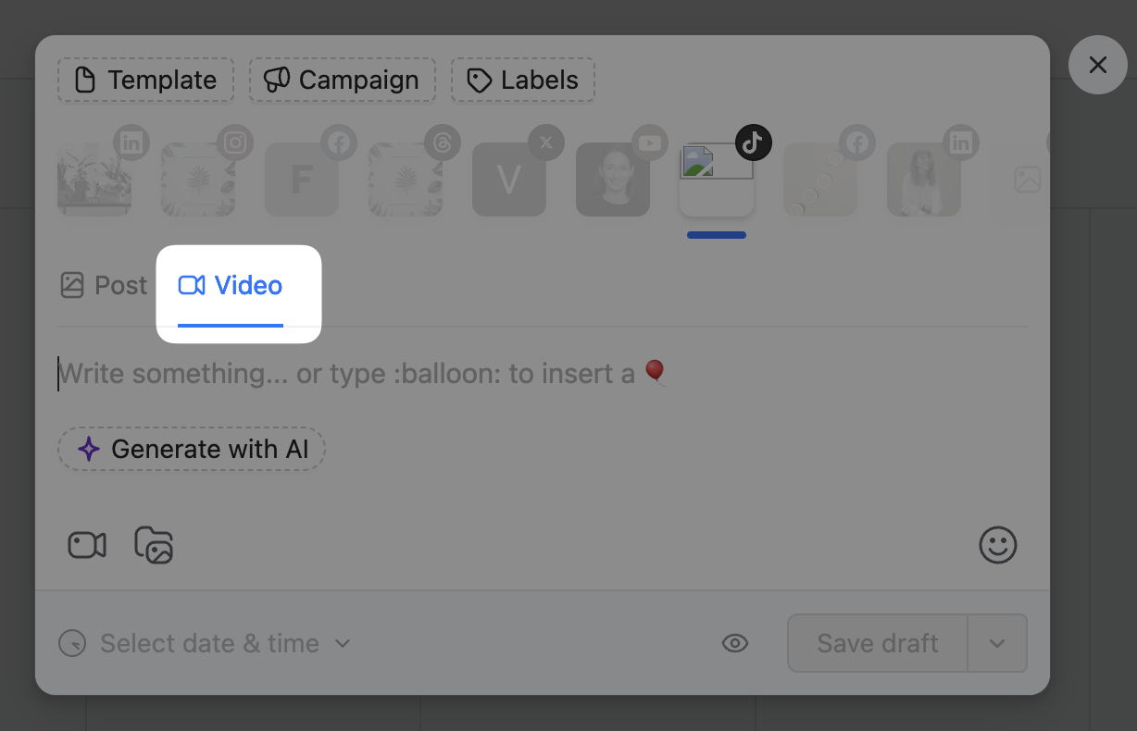Open the emoji picker smiley icon
The height and width of the screenshot is (731, 1137).
(997, 545)
